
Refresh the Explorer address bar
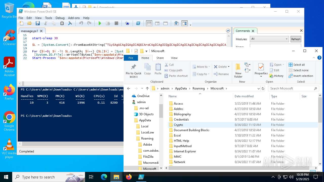pyautogui.click(x=263, y=88)
